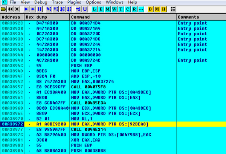
Task: Select the highlighted address 00A38972
Action: (12, 124)
